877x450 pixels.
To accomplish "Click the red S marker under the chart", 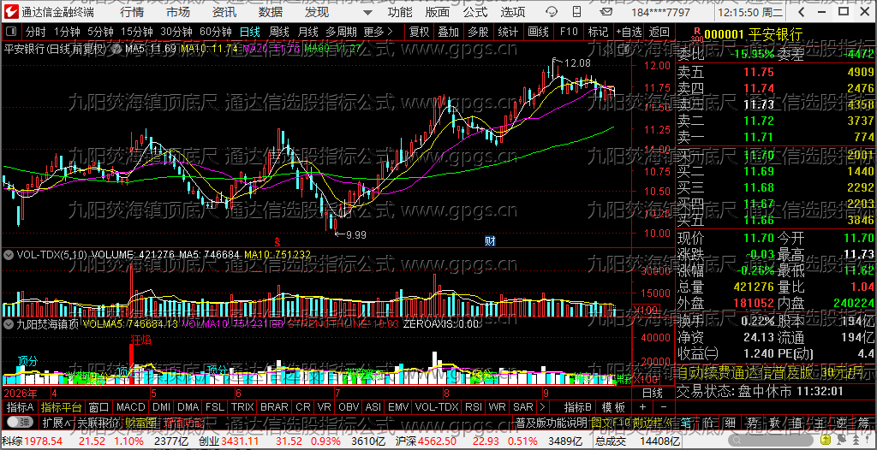I will [277, 241].
